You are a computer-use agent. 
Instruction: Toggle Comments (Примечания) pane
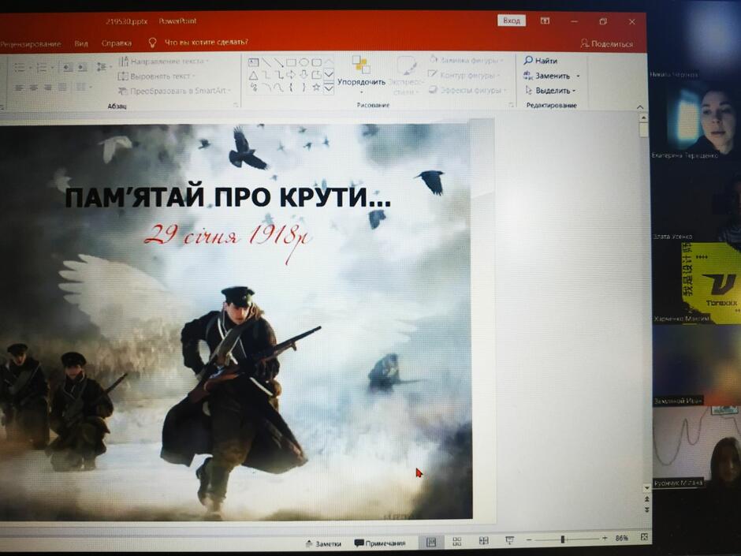(x=380, y=543)
